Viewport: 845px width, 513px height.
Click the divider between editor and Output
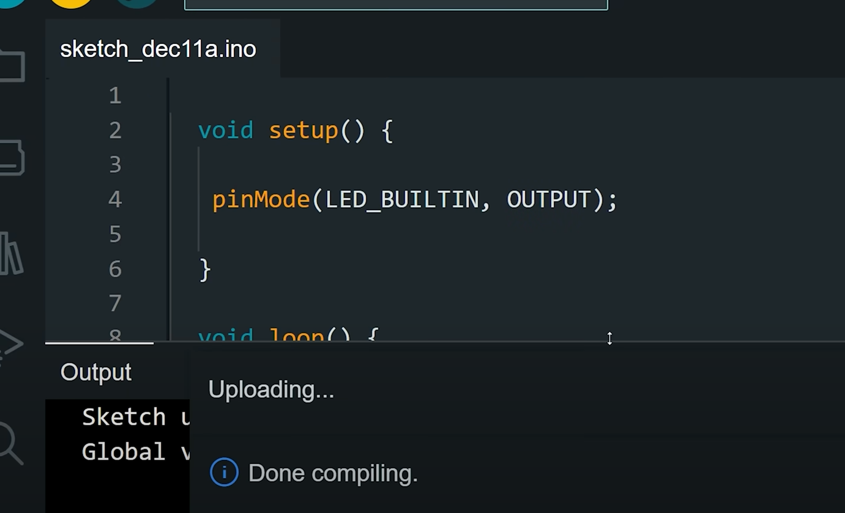(490, 341)
